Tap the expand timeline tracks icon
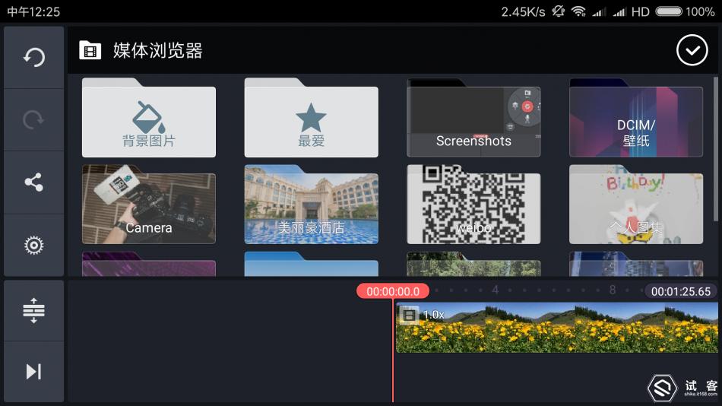This screenshot has height=406, width=722. (x=33, y=310)
